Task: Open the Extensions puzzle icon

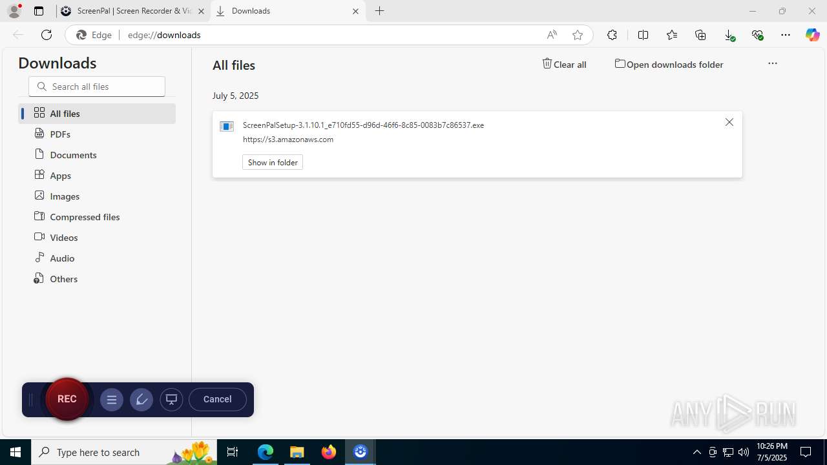Action: tap(612, 35)
